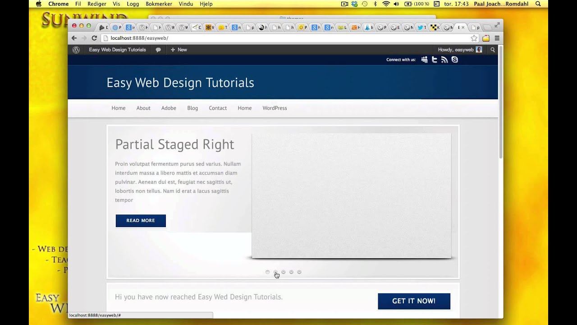Open Time Machine menu bar icon
Viewport: 577px width, 325px height.
364,4
